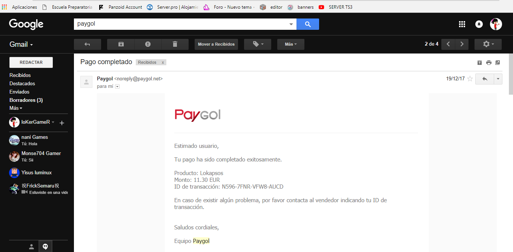
Task: Click the blue search magnifier button
Action: tap(308, 24)
